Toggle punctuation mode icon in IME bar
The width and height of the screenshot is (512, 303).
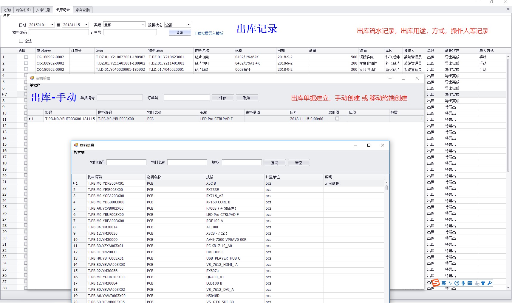point(450,283)
